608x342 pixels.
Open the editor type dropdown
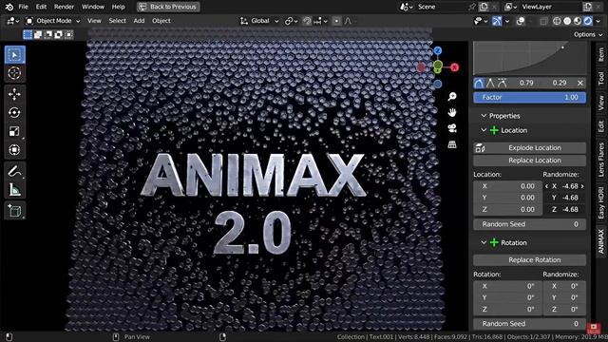coord(12,21)
